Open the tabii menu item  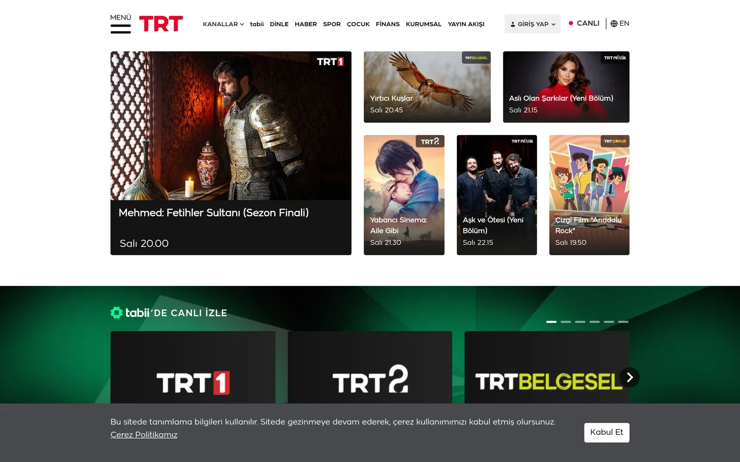[257, 24]
